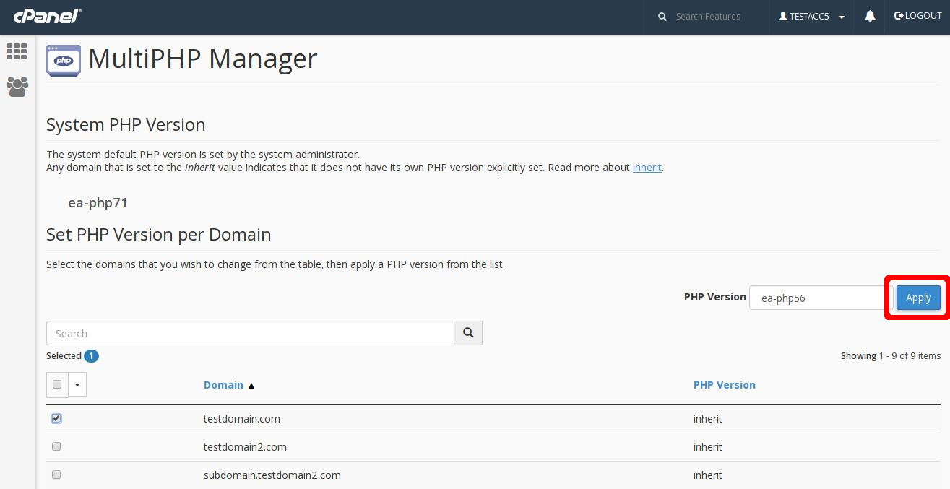Click the testdomain.com domain text
Screen dimensions: 950x489
click(242, 419)
